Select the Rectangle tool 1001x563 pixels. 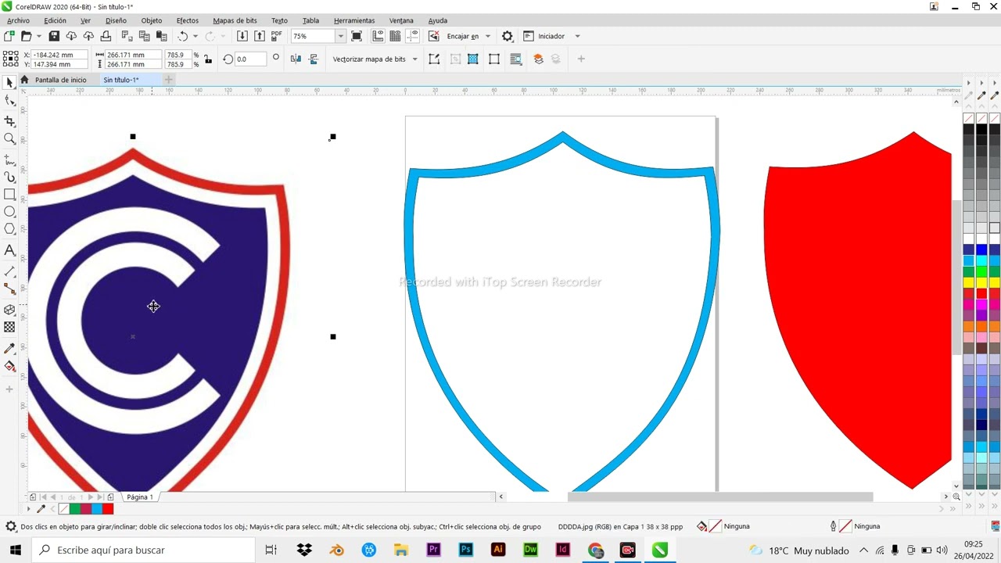coord(9,195)
